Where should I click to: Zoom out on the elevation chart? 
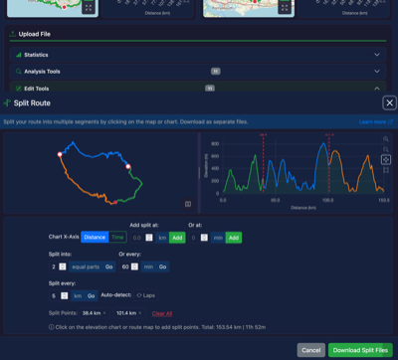pos(386,149)
